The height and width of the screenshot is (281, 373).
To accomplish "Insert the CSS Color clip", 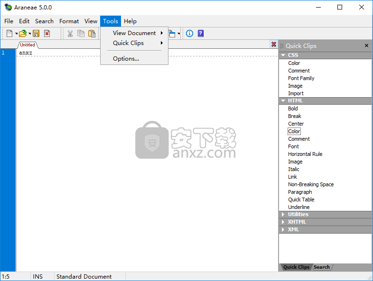I will pos(294,63).
